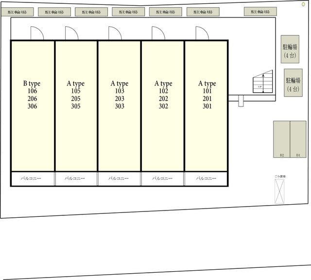Select room number 105
Image resolution: width=311 pixels, height=280 pixels.
tap(76, 91)
